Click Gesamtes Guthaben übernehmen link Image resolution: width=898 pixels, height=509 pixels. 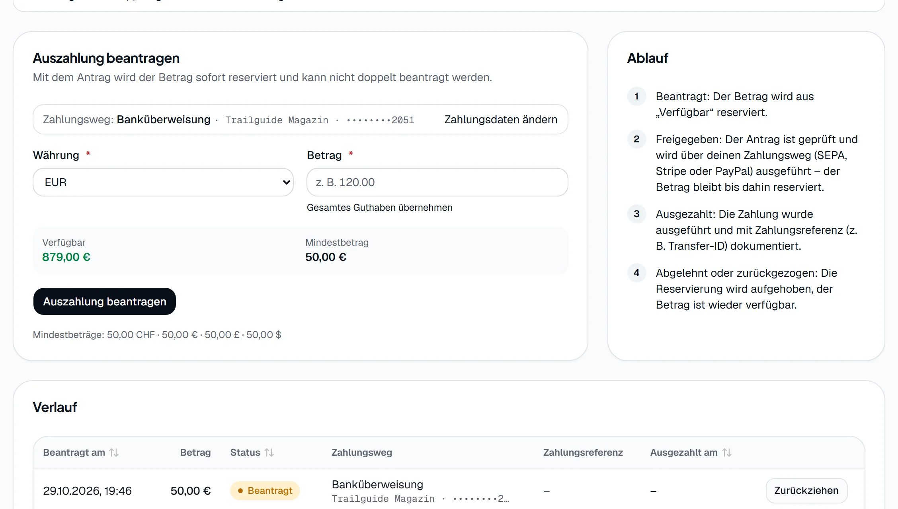click(x=379, y=208)
